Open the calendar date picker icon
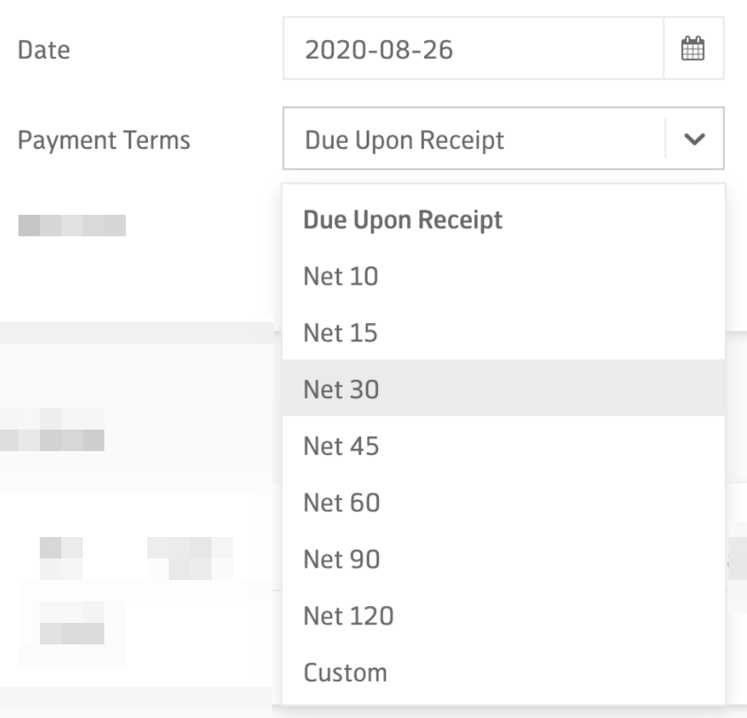 click(x=693, y=48)
